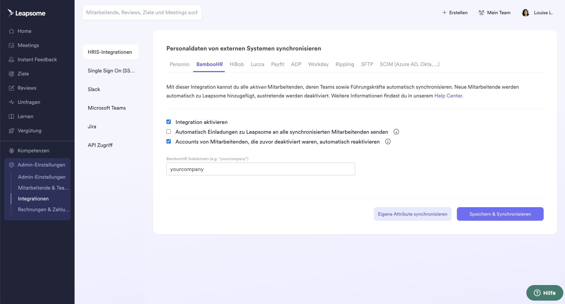Go to Umfragen in sidebar
This screenshot has width=565, height=304.
(29, 102)
